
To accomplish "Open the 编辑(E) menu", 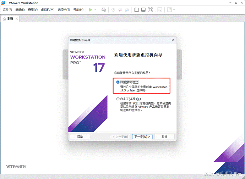I will tap(20, 10).
